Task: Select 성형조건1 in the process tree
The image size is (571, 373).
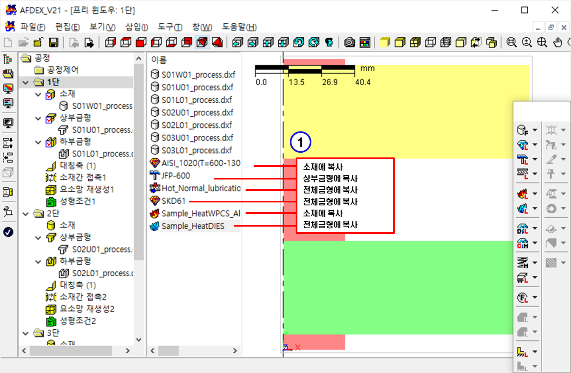Action: 77,201
